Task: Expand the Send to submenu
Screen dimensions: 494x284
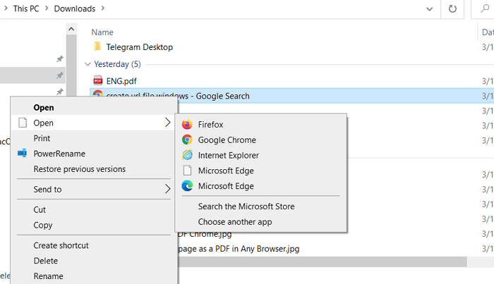Action: (167, 189)
